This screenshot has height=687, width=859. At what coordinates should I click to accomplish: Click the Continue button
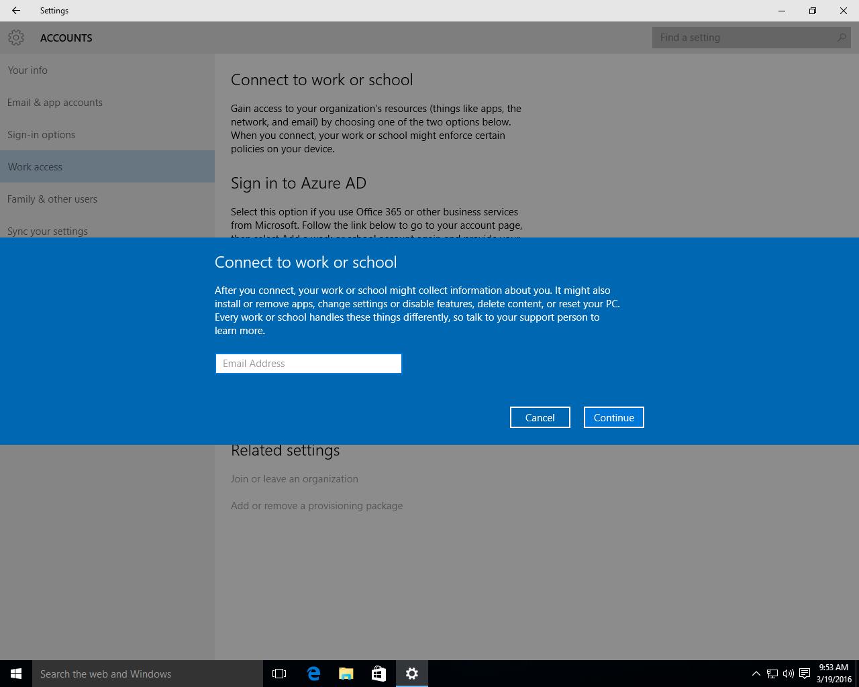[x=614, y=417]
